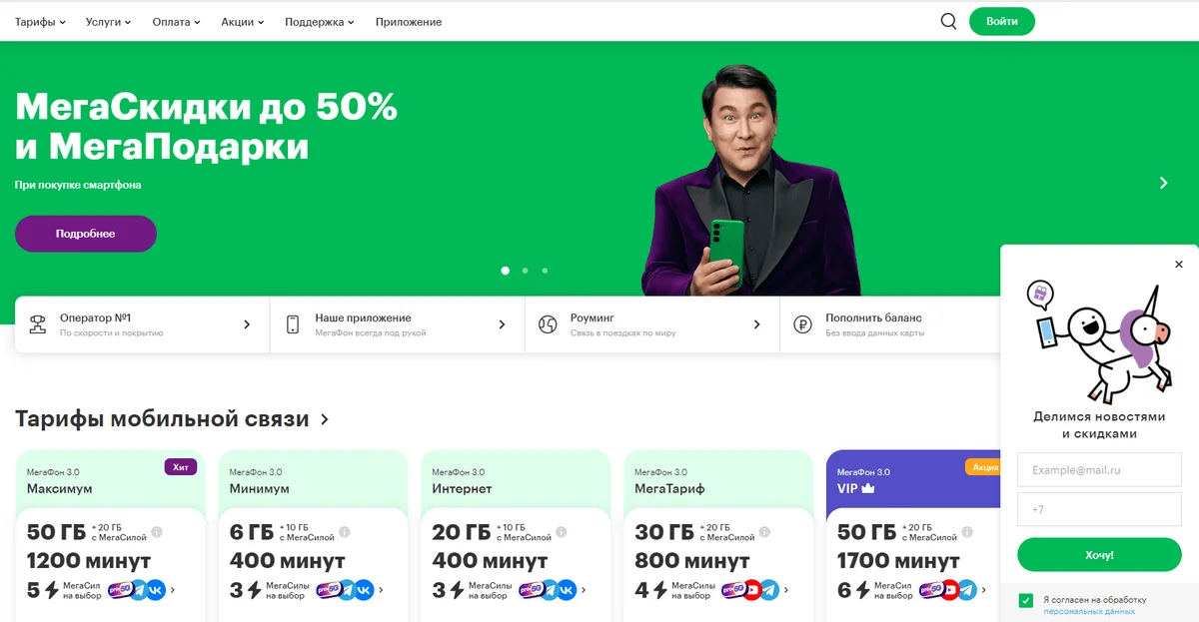Click info icon on МегаТариф card

click(x=764, y=532)
